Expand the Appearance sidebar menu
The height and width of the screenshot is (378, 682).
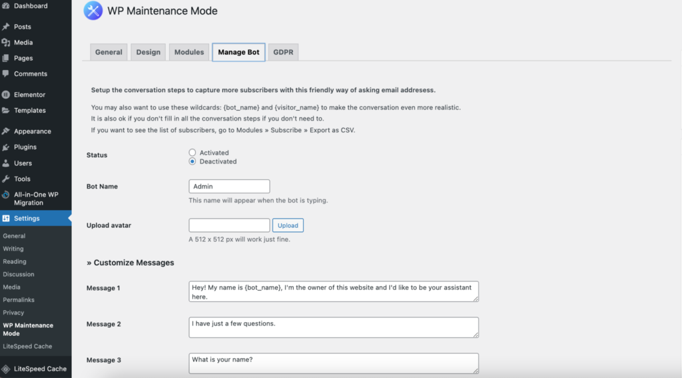[x=32, y=131]
